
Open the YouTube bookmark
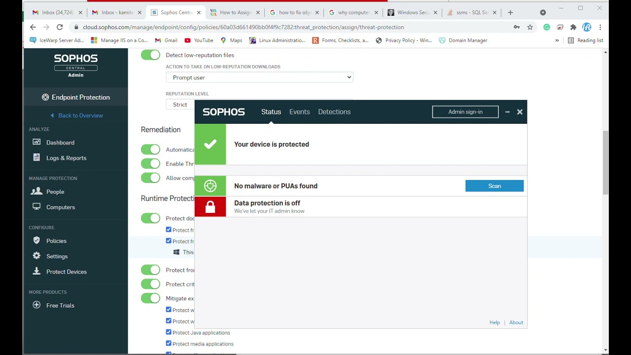pos(199,40)
